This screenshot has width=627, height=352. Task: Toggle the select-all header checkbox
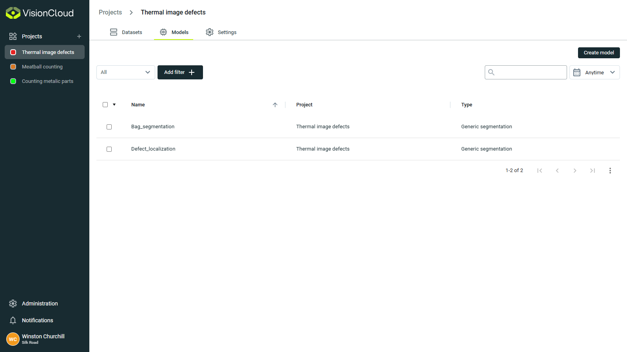[x=105, y=105]
